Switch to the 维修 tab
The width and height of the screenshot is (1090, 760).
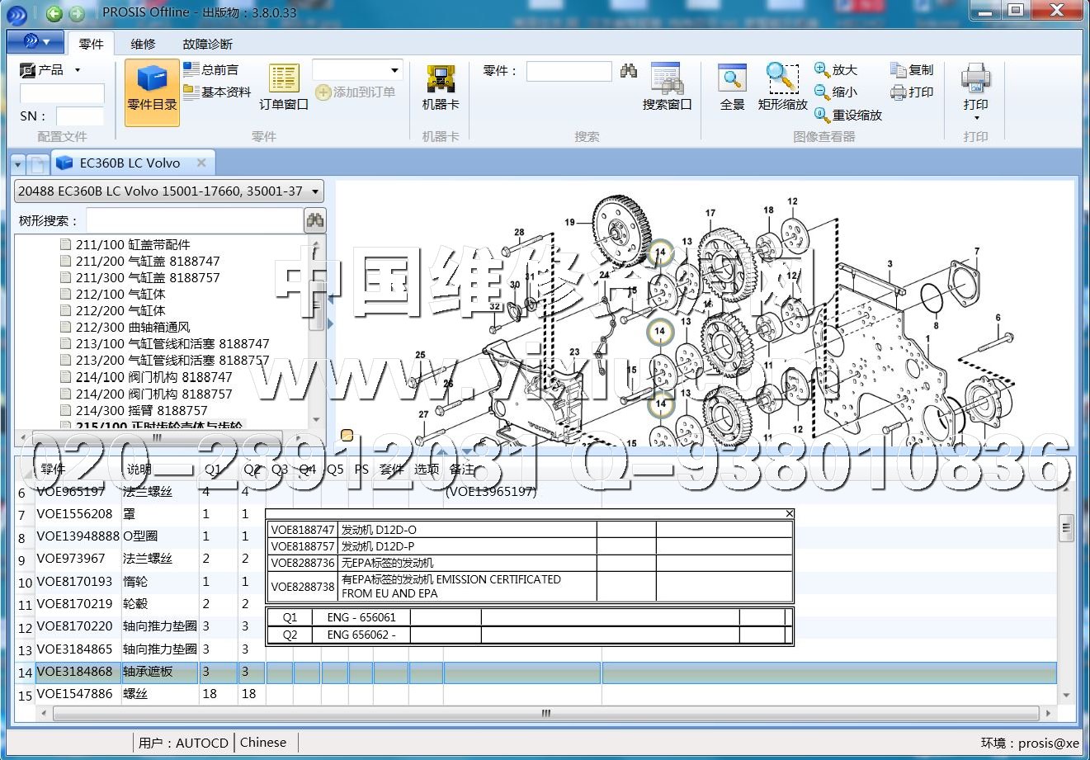click(143, 44)
